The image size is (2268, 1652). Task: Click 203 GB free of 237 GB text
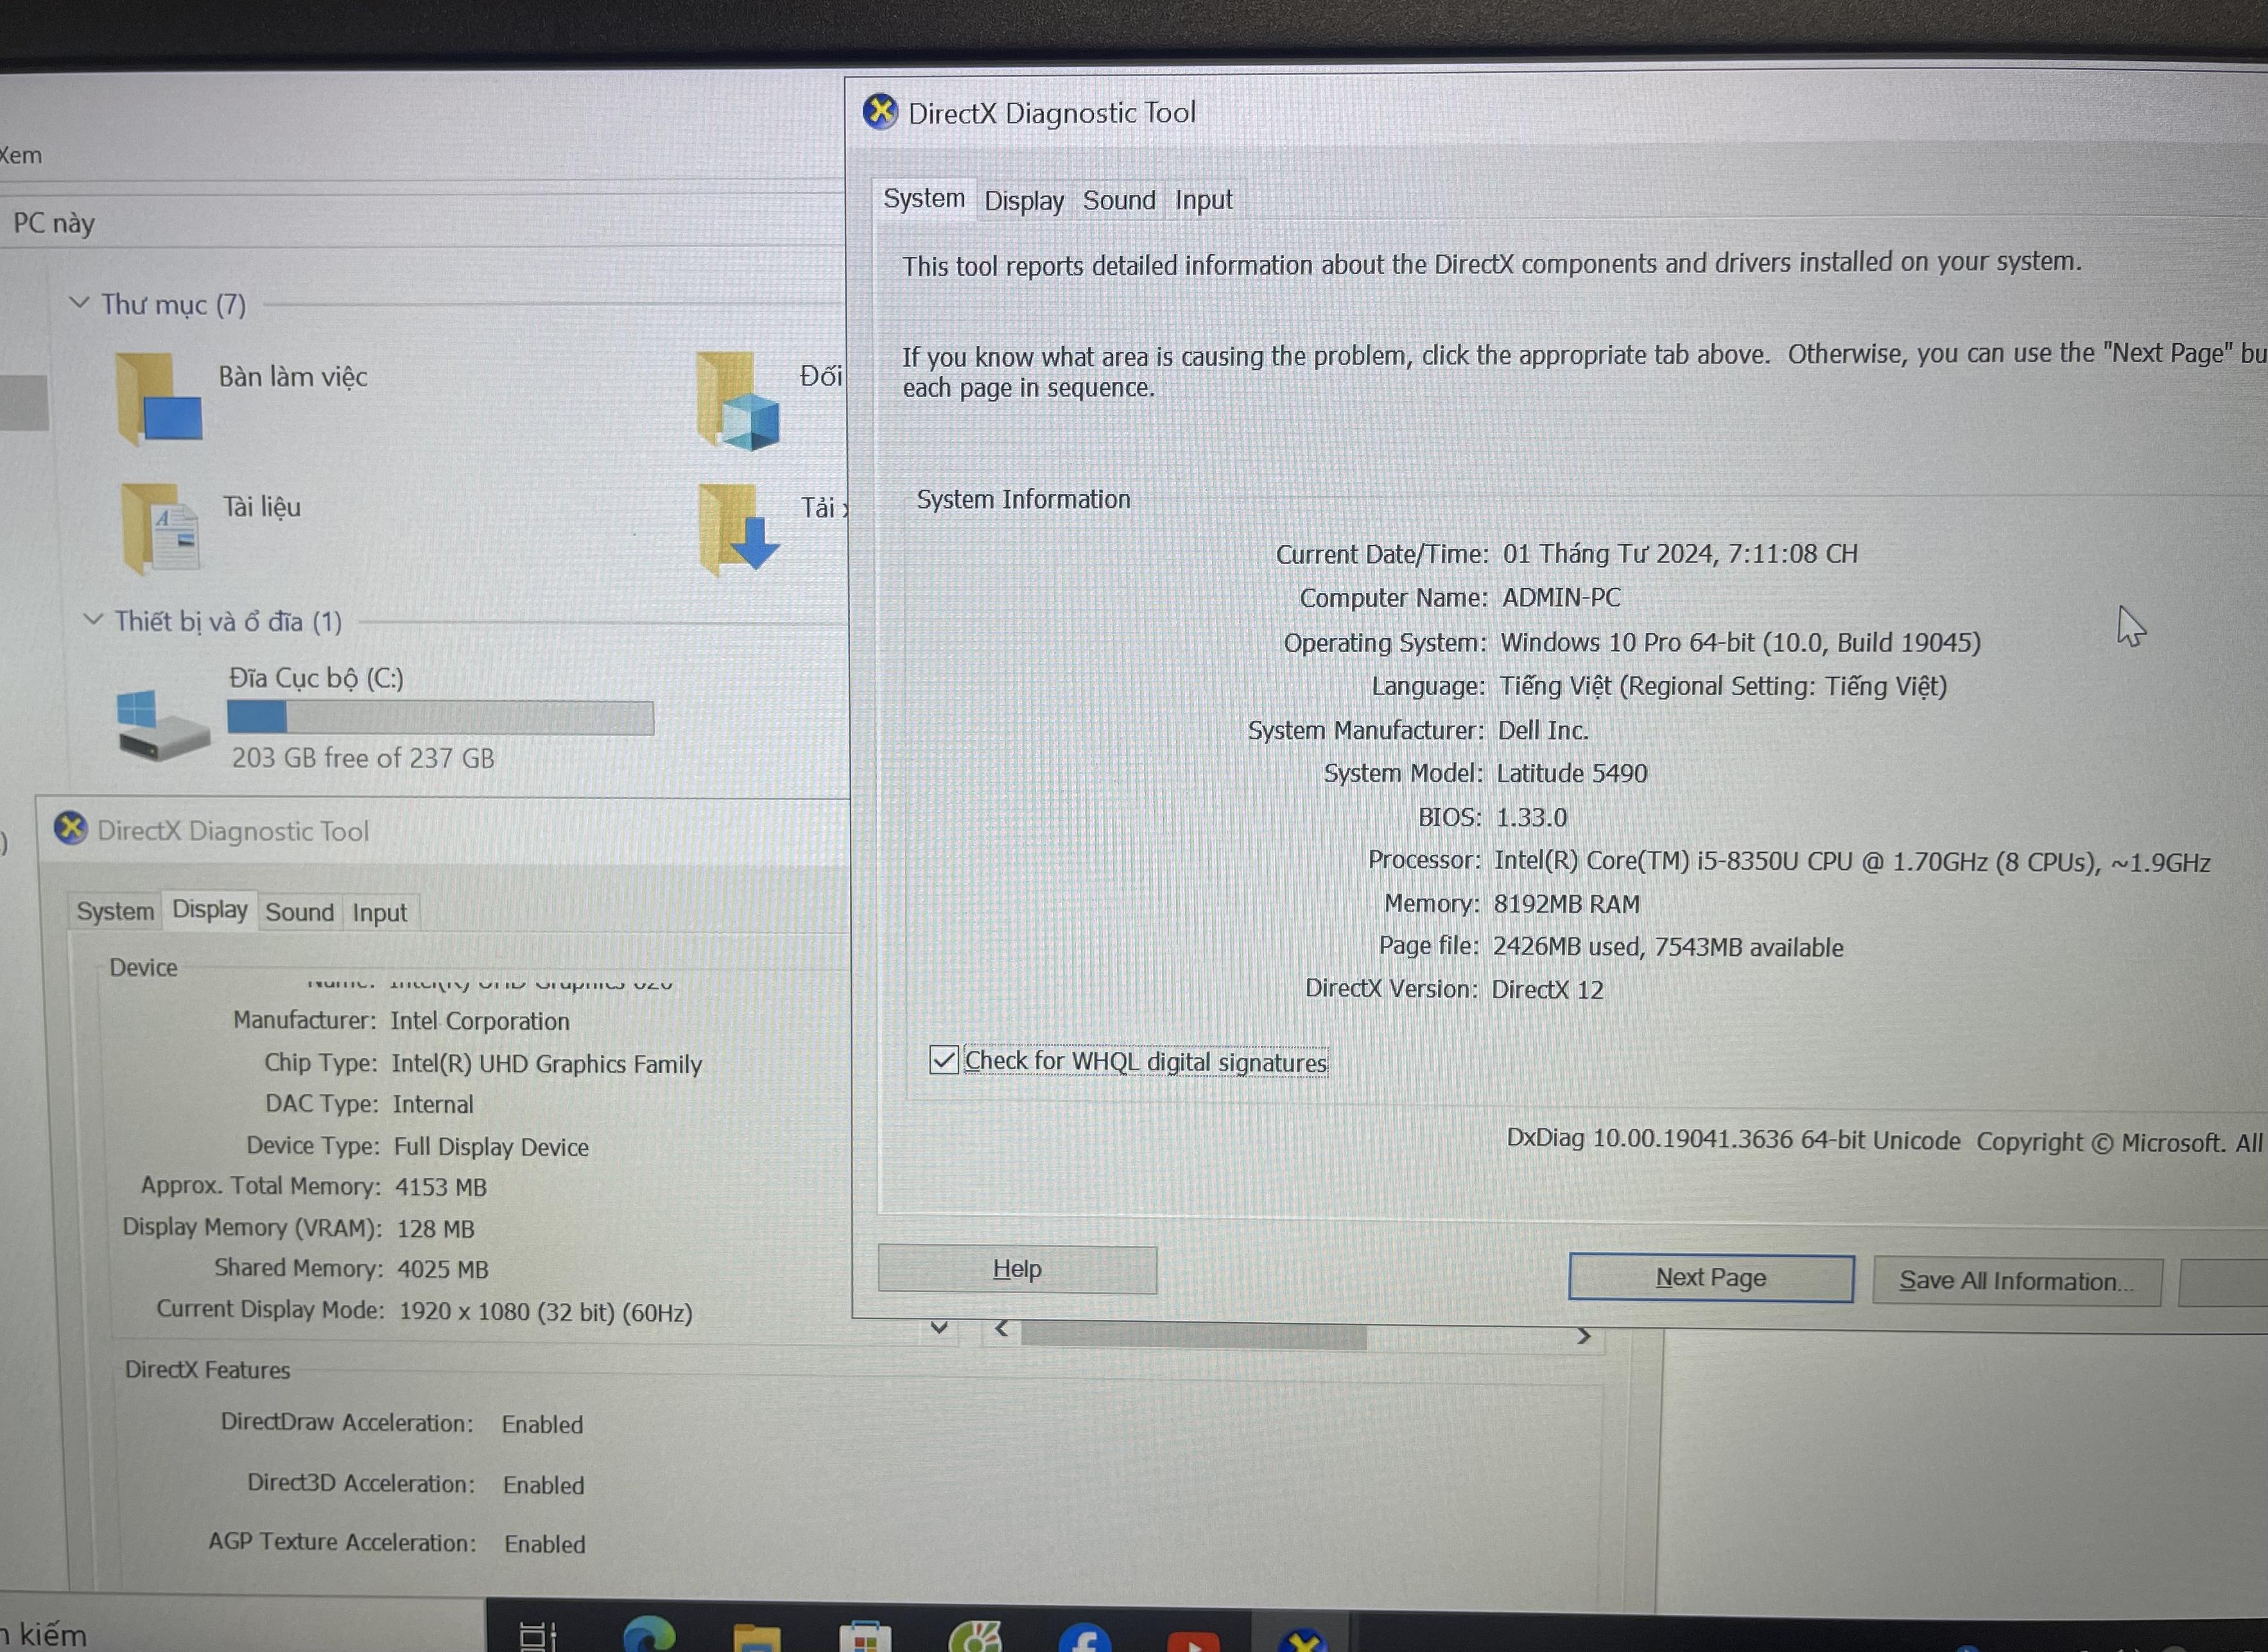pos(363,758)
